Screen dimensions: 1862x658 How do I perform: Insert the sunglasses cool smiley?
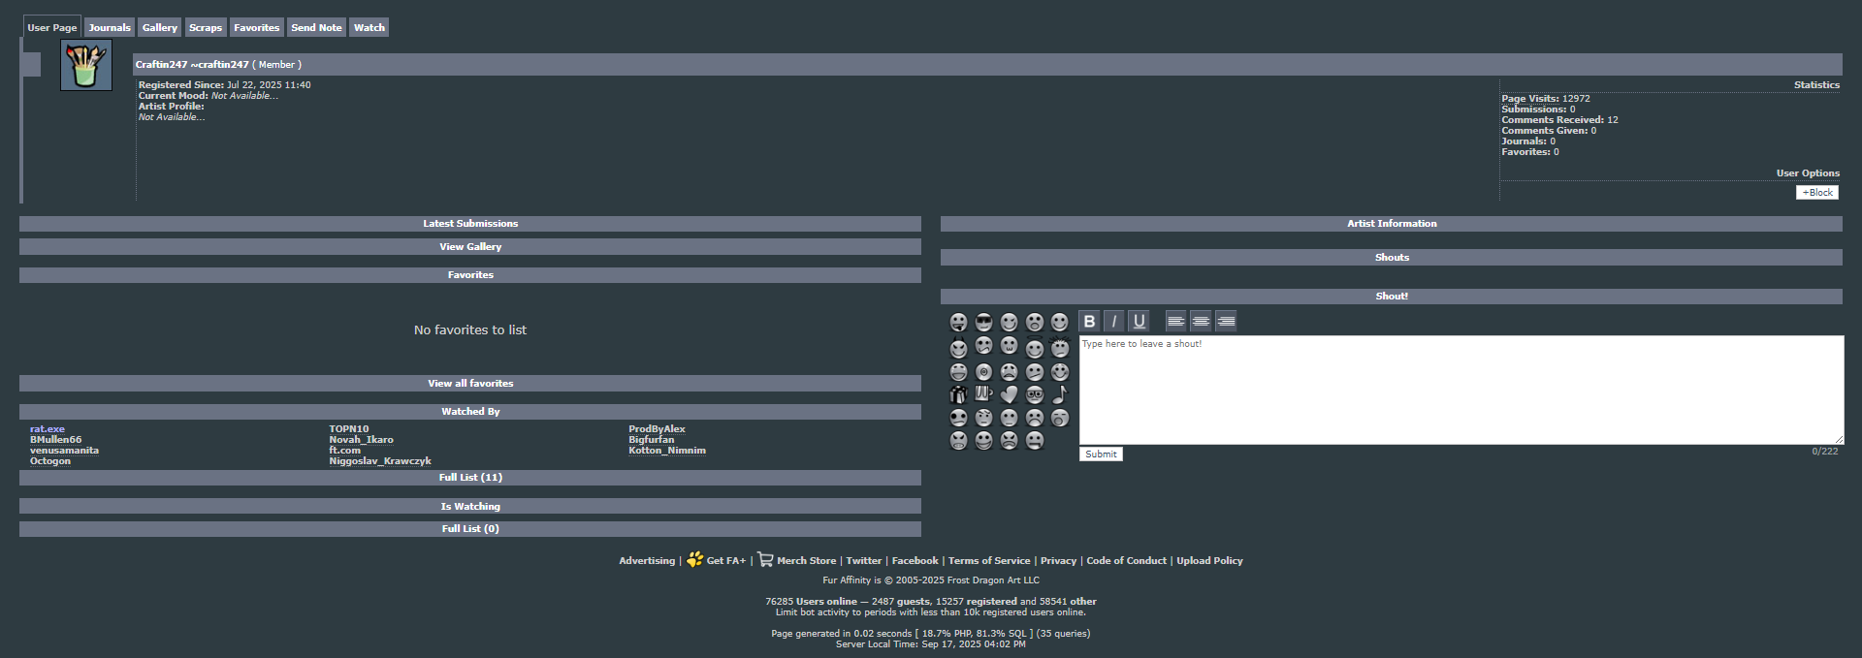983,322
